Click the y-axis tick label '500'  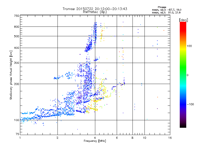pos(16,36)
